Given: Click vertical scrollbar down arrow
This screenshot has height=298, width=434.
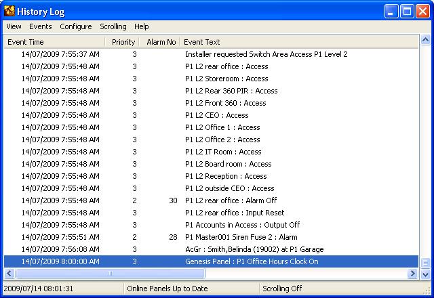Looking at the screenshot, I should [425, 274].
